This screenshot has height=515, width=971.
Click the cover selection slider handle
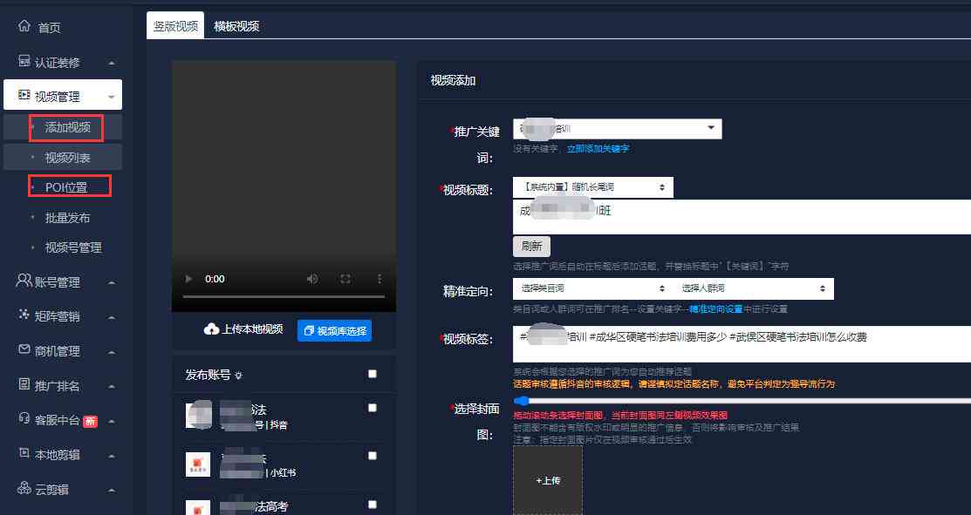[x=522, y=401]
